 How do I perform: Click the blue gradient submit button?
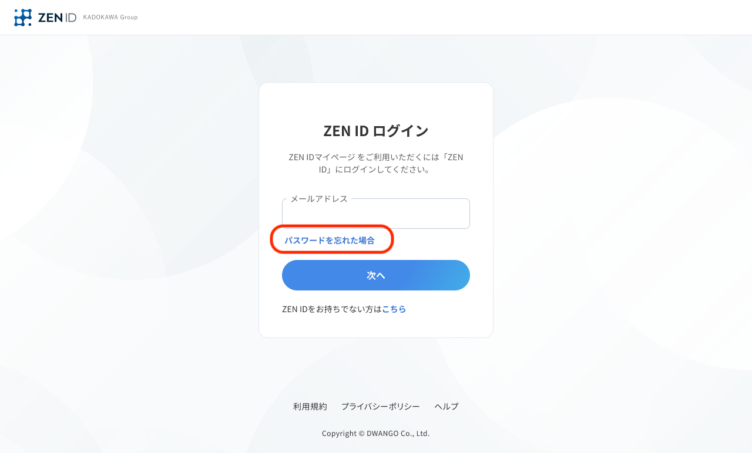click(x=375, y=275)
